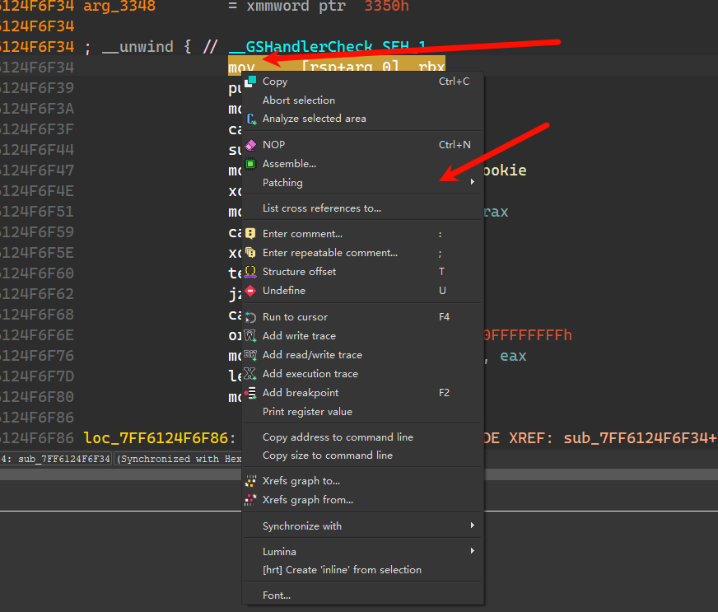Click the Add read/write trace icon

point(250,355)
